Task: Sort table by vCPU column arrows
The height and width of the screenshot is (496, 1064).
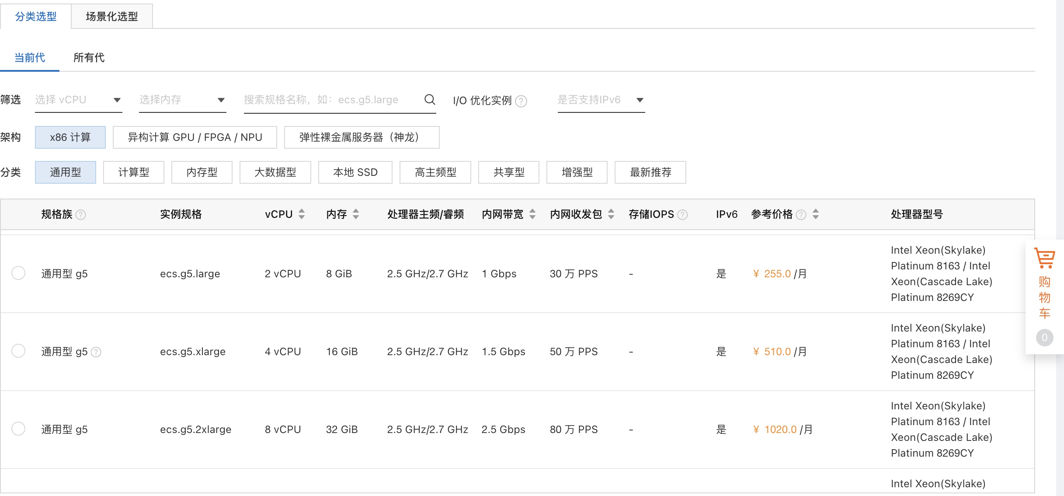Action: pyautogui.click(x=302, y=214)
